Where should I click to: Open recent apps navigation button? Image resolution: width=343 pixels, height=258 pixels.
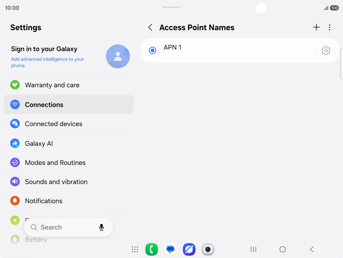click(x=253, y=249)
